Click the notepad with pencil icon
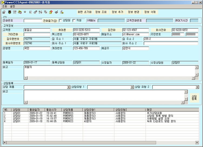The width and height of the screenshot is (203, 147). click(62, 12)
